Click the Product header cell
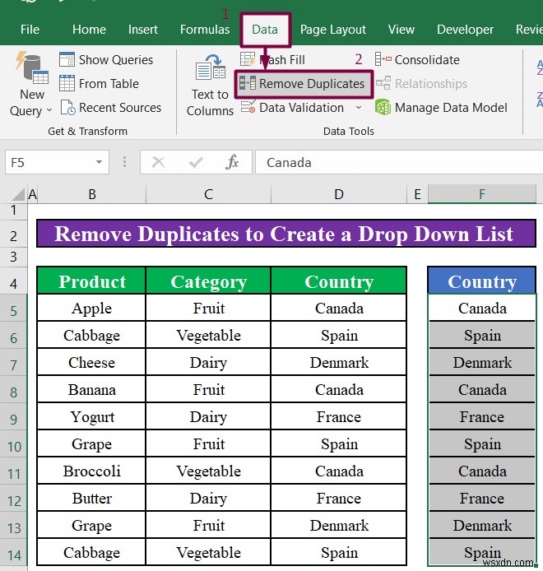543x571 pixels. (x=91, y=281)
